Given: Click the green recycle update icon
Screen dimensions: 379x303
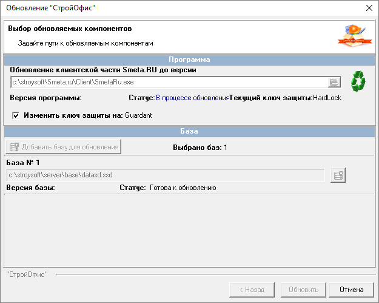Looking at the screenshot, I should 359,81.
